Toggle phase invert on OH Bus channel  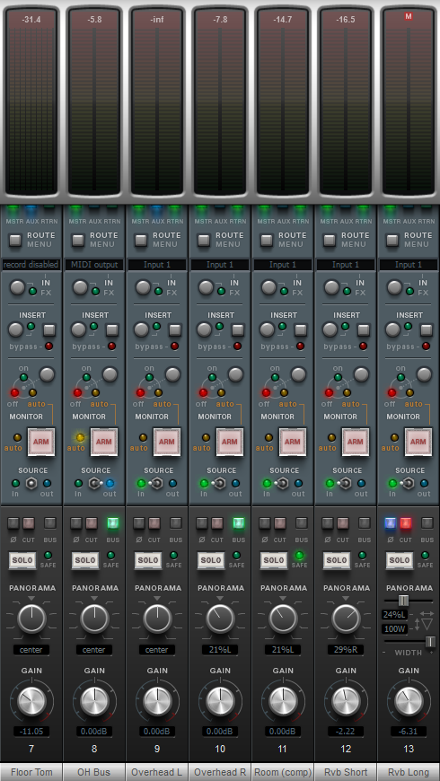(76, 523)
